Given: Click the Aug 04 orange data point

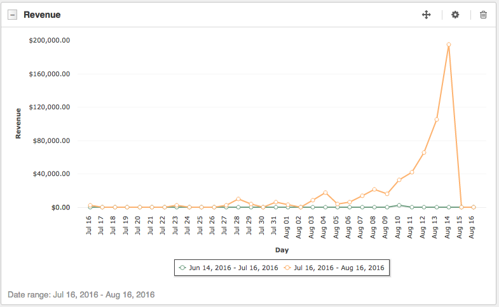Looking at the screenshot, I should point(325,193).
